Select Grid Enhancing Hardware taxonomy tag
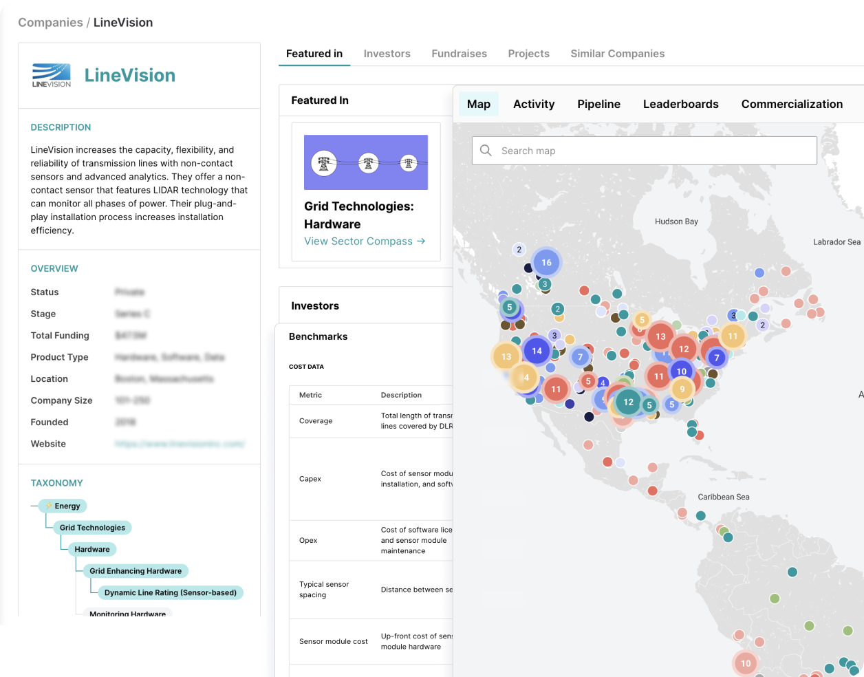Screen dimensions: 864x677 pyautogui.click(x=136, y=571)
